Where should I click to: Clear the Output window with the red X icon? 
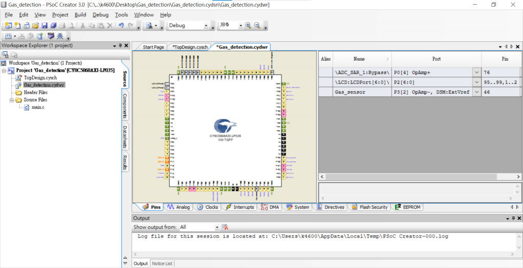pos(225,227)
